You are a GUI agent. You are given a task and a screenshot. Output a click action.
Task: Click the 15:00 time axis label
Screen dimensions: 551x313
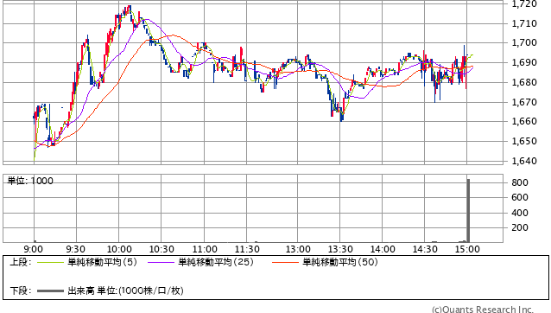(467, 249)
